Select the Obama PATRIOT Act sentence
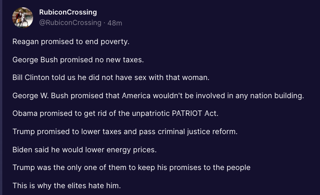The image size is (320, 195). [x=115, y=114]
